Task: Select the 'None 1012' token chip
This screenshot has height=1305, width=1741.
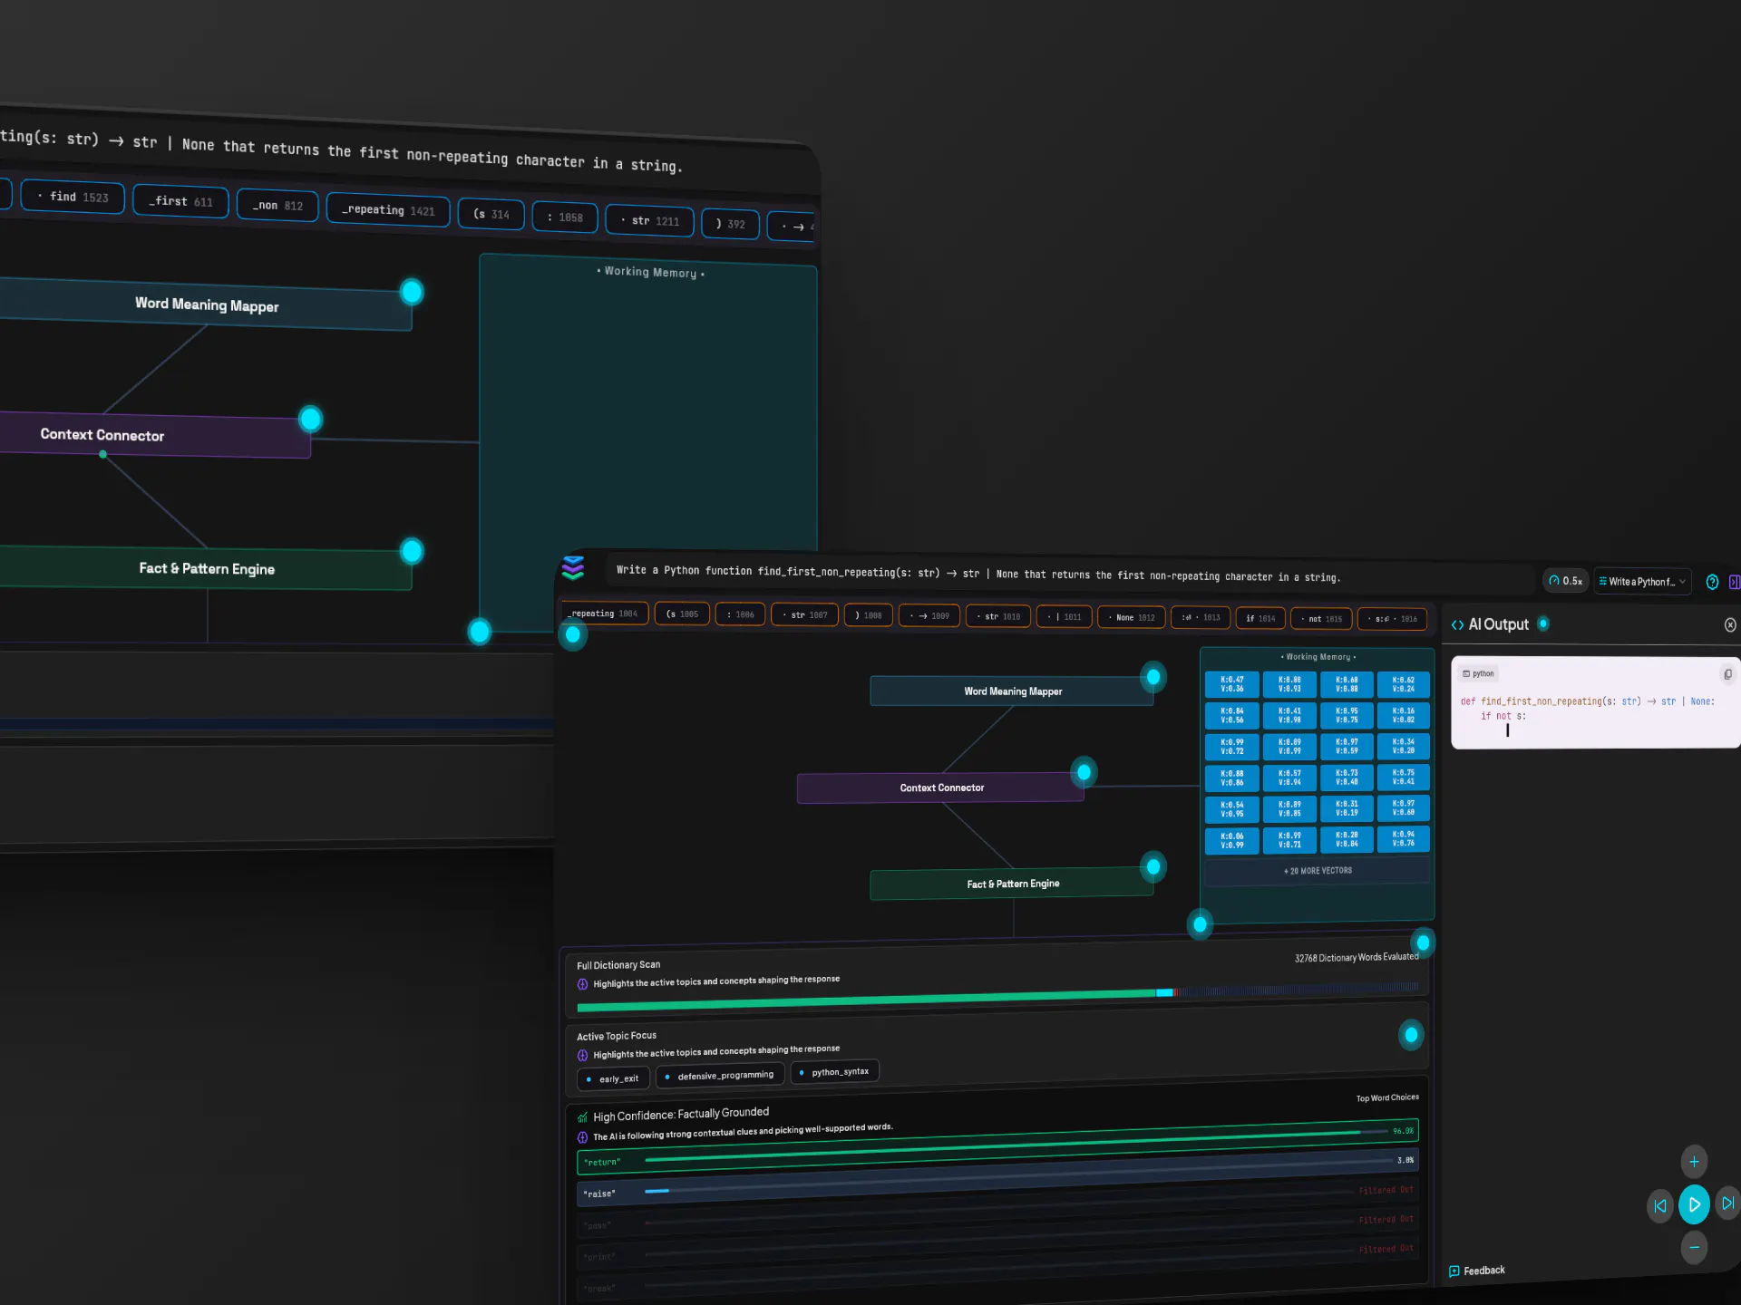Action: click(x=1132, y=618)
